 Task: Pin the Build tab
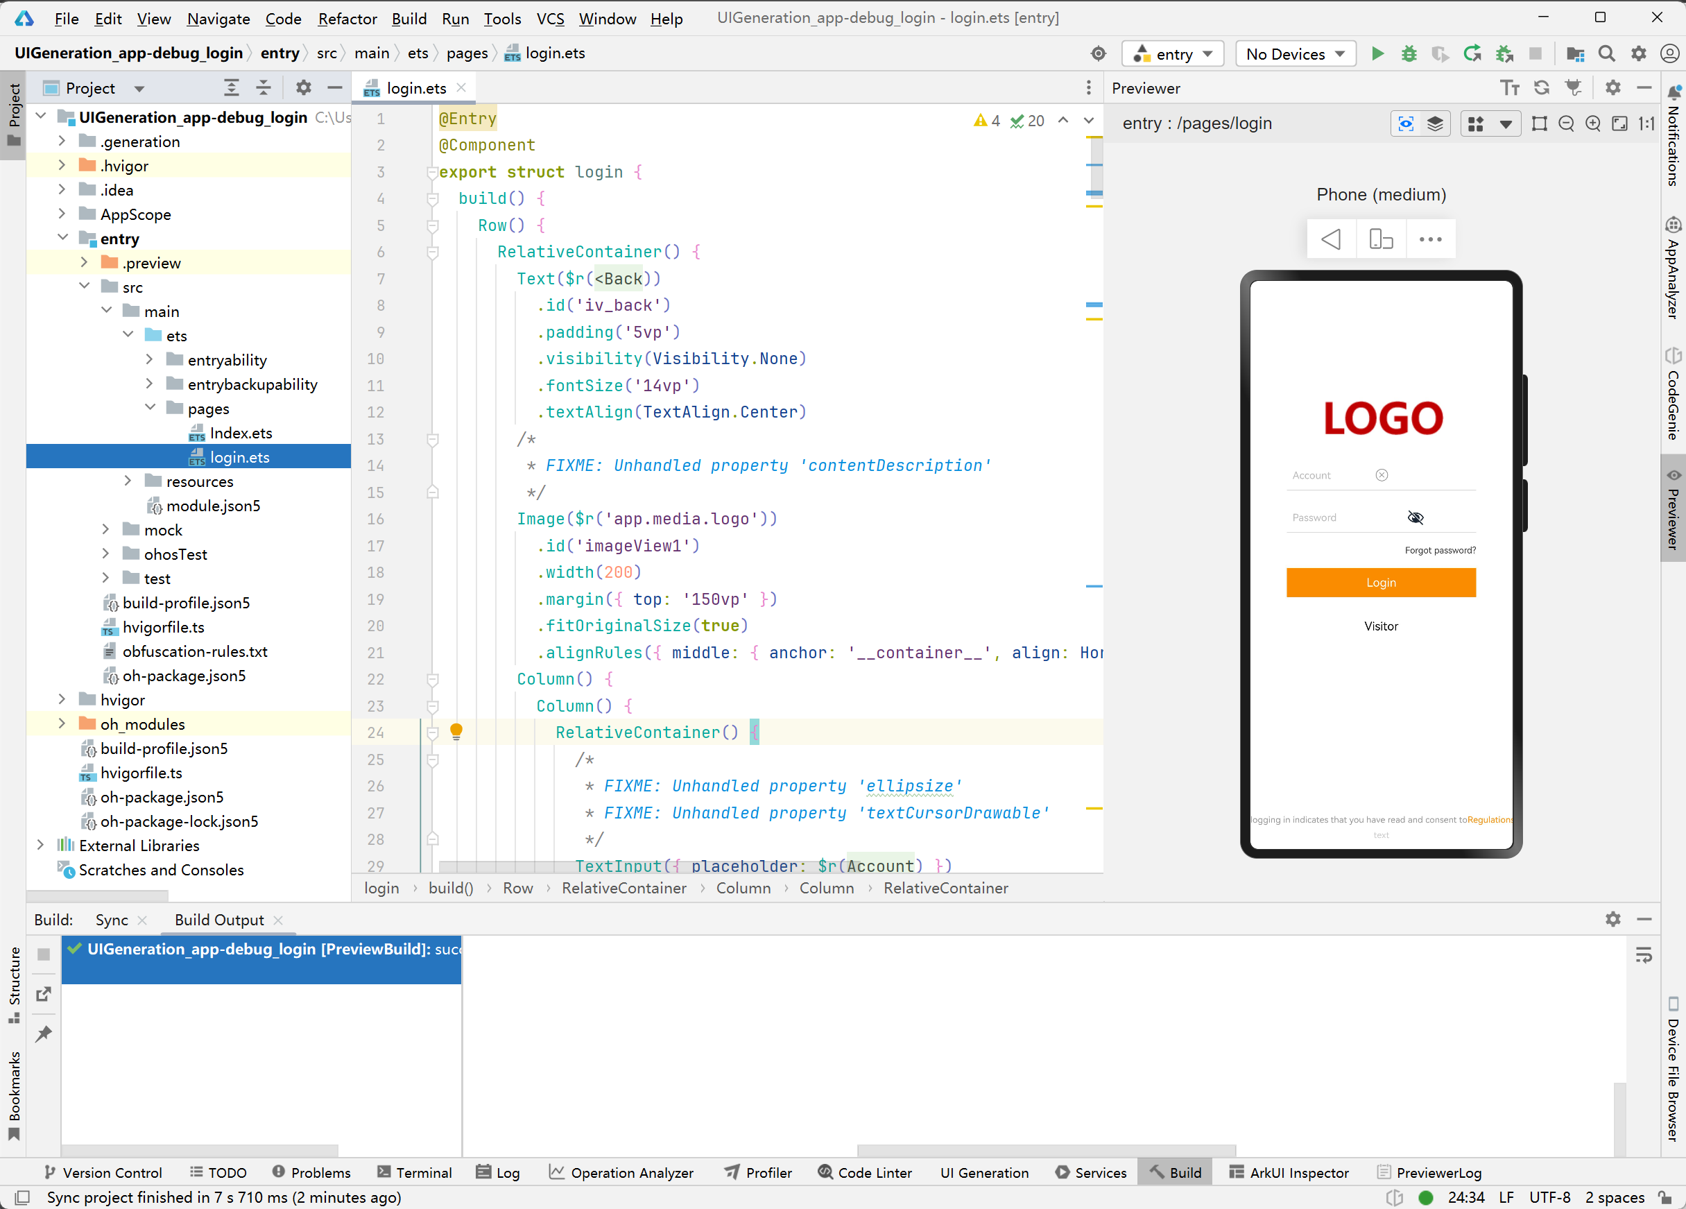pyautogui.click(x=44, y=1034)
